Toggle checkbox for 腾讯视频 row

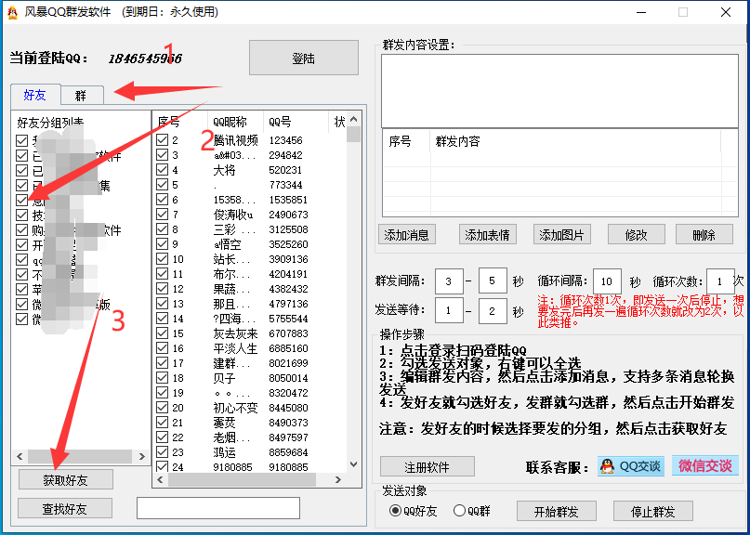tap(162, 139)
